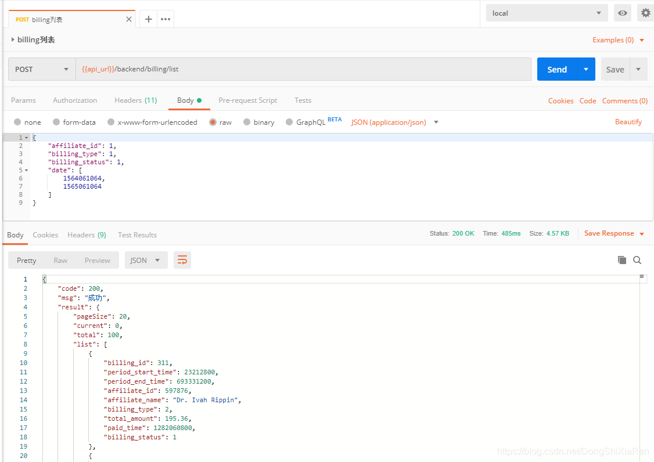Select the form-data body type
The width and height of the screenshot is (654, 462).
64,122
